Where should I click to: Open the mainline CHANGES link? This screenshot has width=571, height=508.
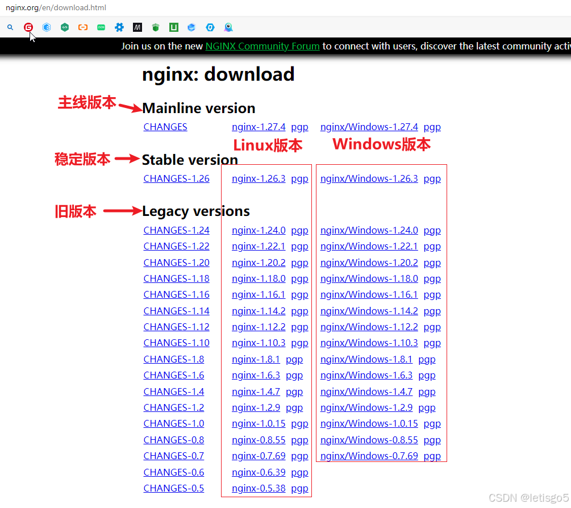[165, 127]
